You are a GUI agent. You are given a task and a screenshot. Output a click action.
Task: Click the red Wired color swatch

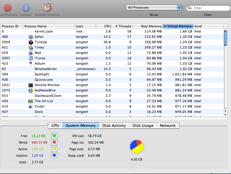[54, 142]
